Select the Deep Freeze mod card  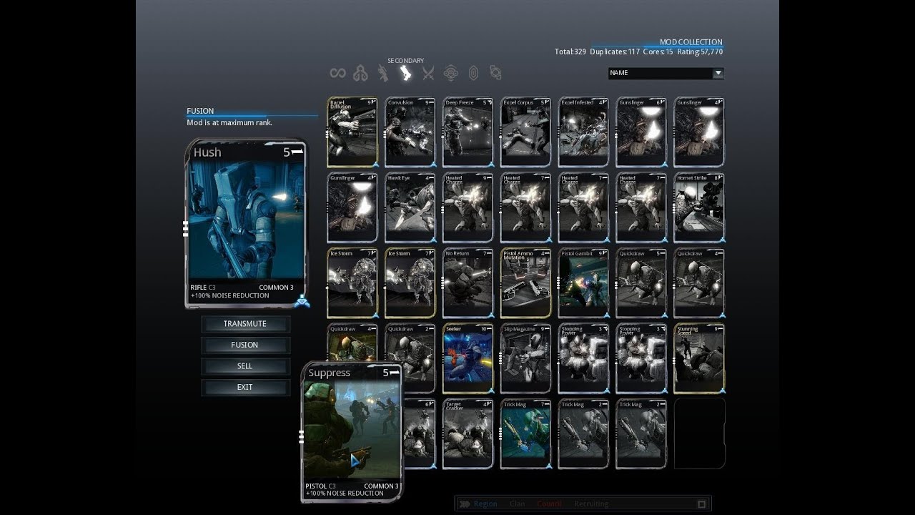pos(468,132)
